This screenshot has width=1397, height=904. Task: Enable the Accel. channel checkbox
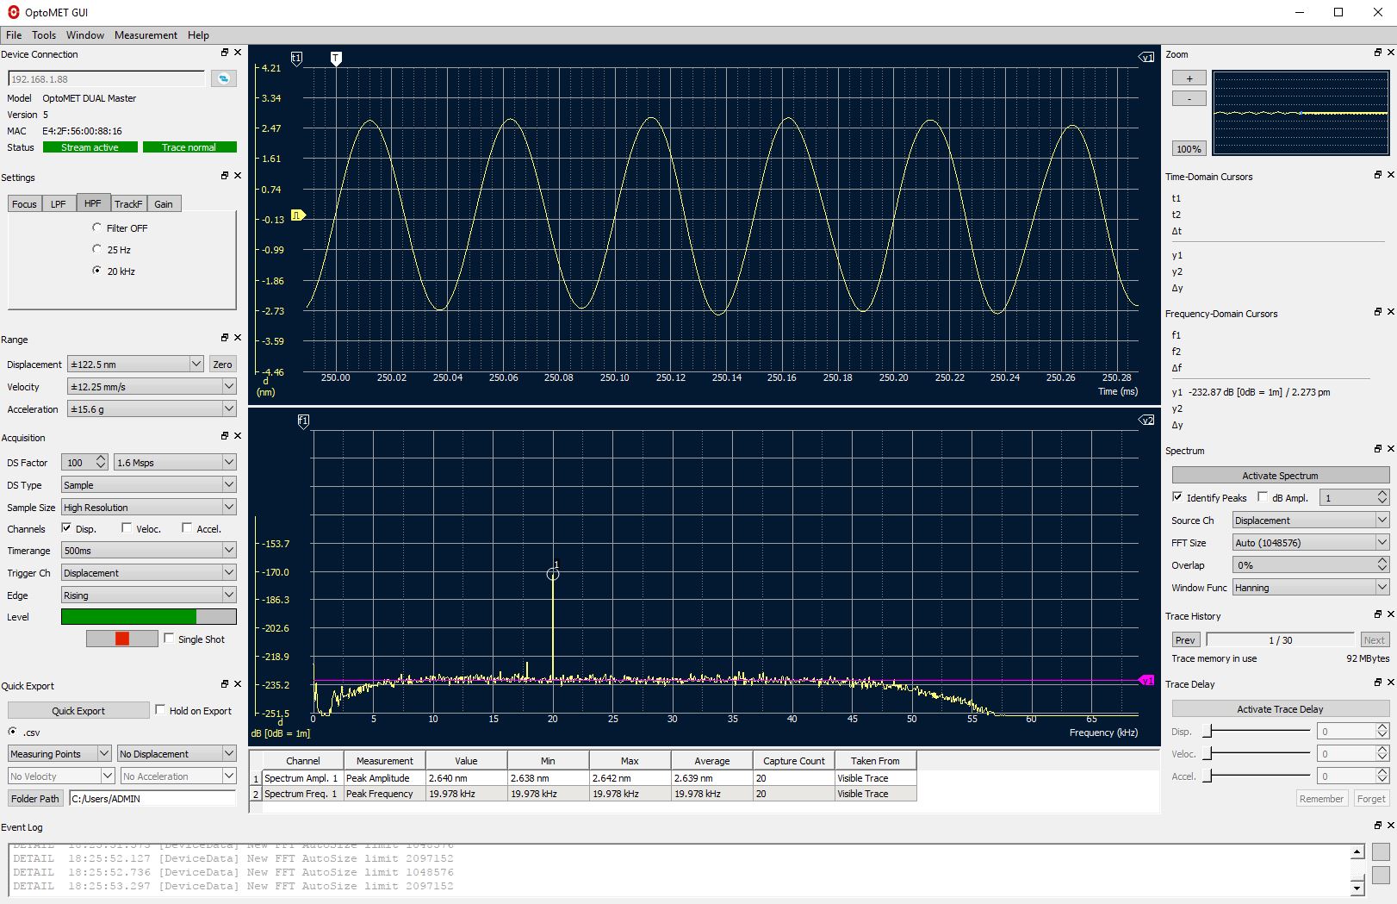click(187, 527)
